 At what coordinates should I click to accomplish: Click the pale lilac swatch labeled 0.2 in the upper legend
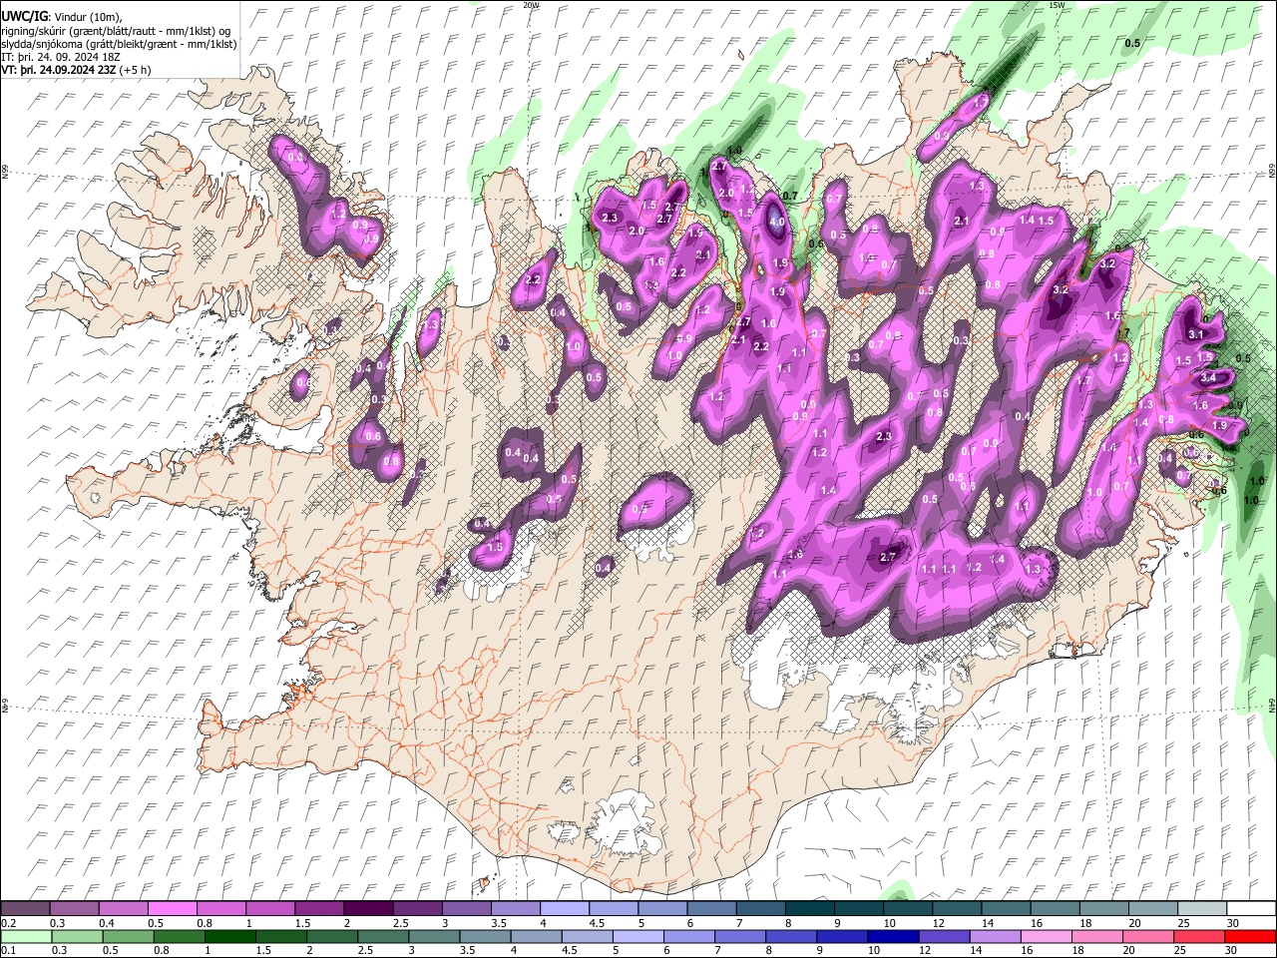pyautogui.click(x=25, y=909)
